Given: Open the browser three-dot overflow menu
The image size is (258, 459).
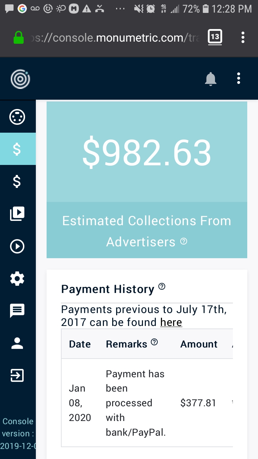Looking at the screenshot, I should tap(243, 37).
